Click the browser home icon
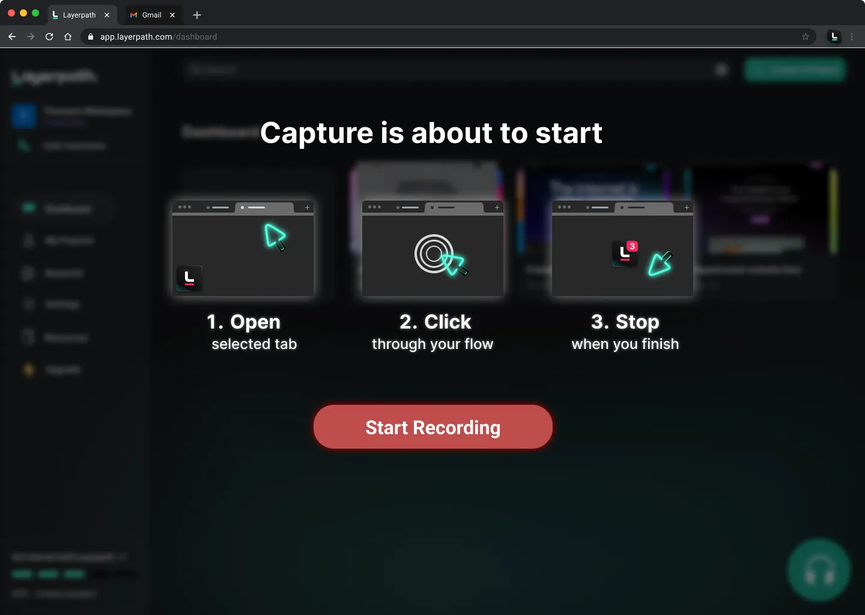865x615 pixels. (68, 37)
